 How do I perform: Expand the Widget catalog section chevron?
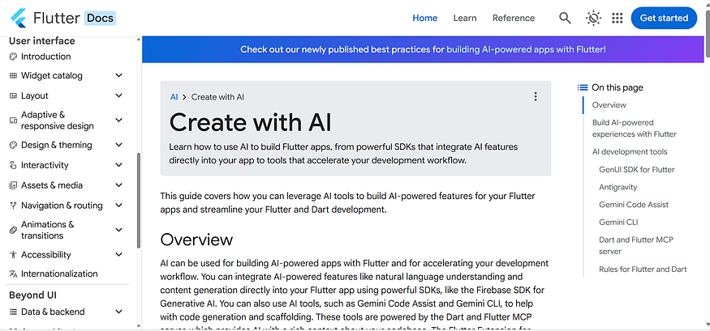click(118, 75)
